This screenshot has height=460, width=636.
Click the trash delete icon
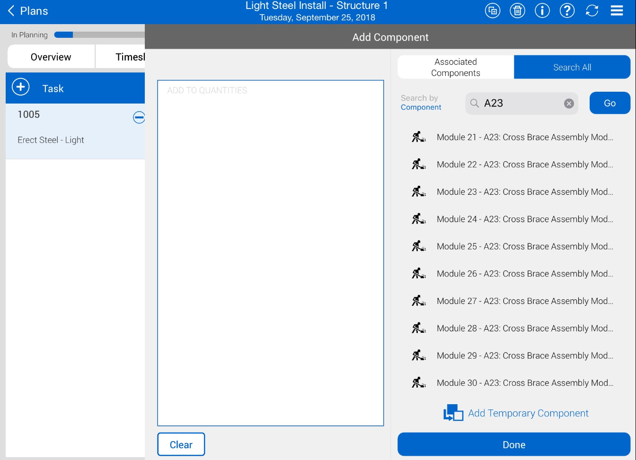(517, 10)
